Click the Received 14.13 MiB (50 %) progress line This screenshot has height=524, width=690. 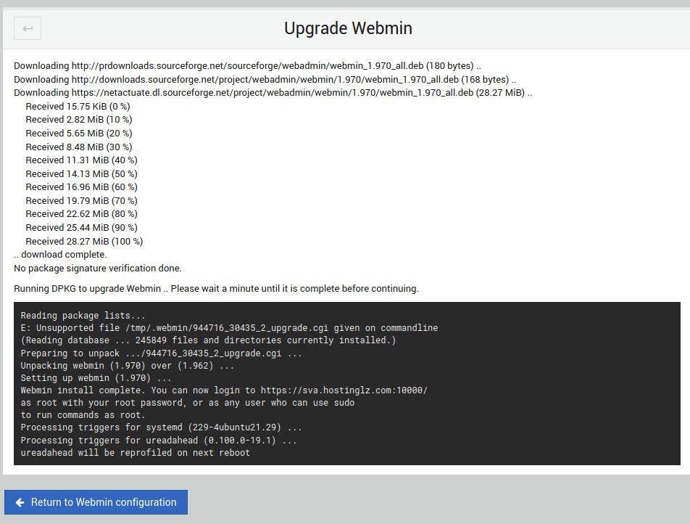pos(81,173)
